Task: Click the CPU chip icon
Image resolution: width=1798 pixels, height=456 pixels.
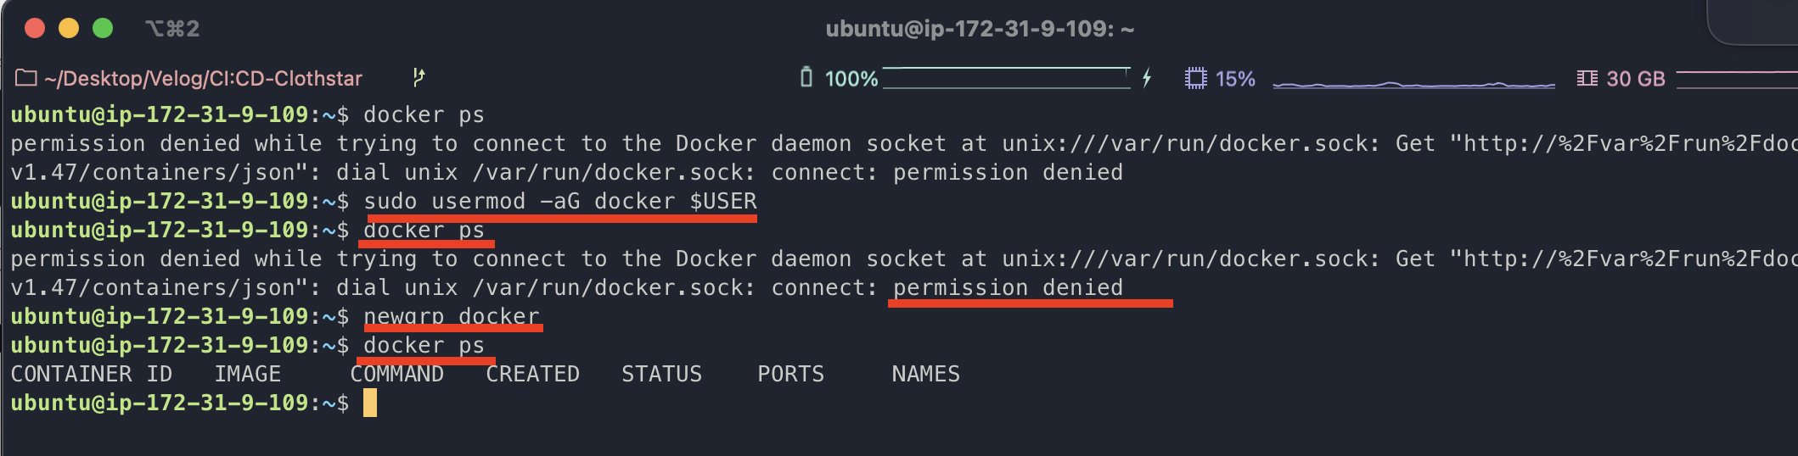Action: [1195, 79]
